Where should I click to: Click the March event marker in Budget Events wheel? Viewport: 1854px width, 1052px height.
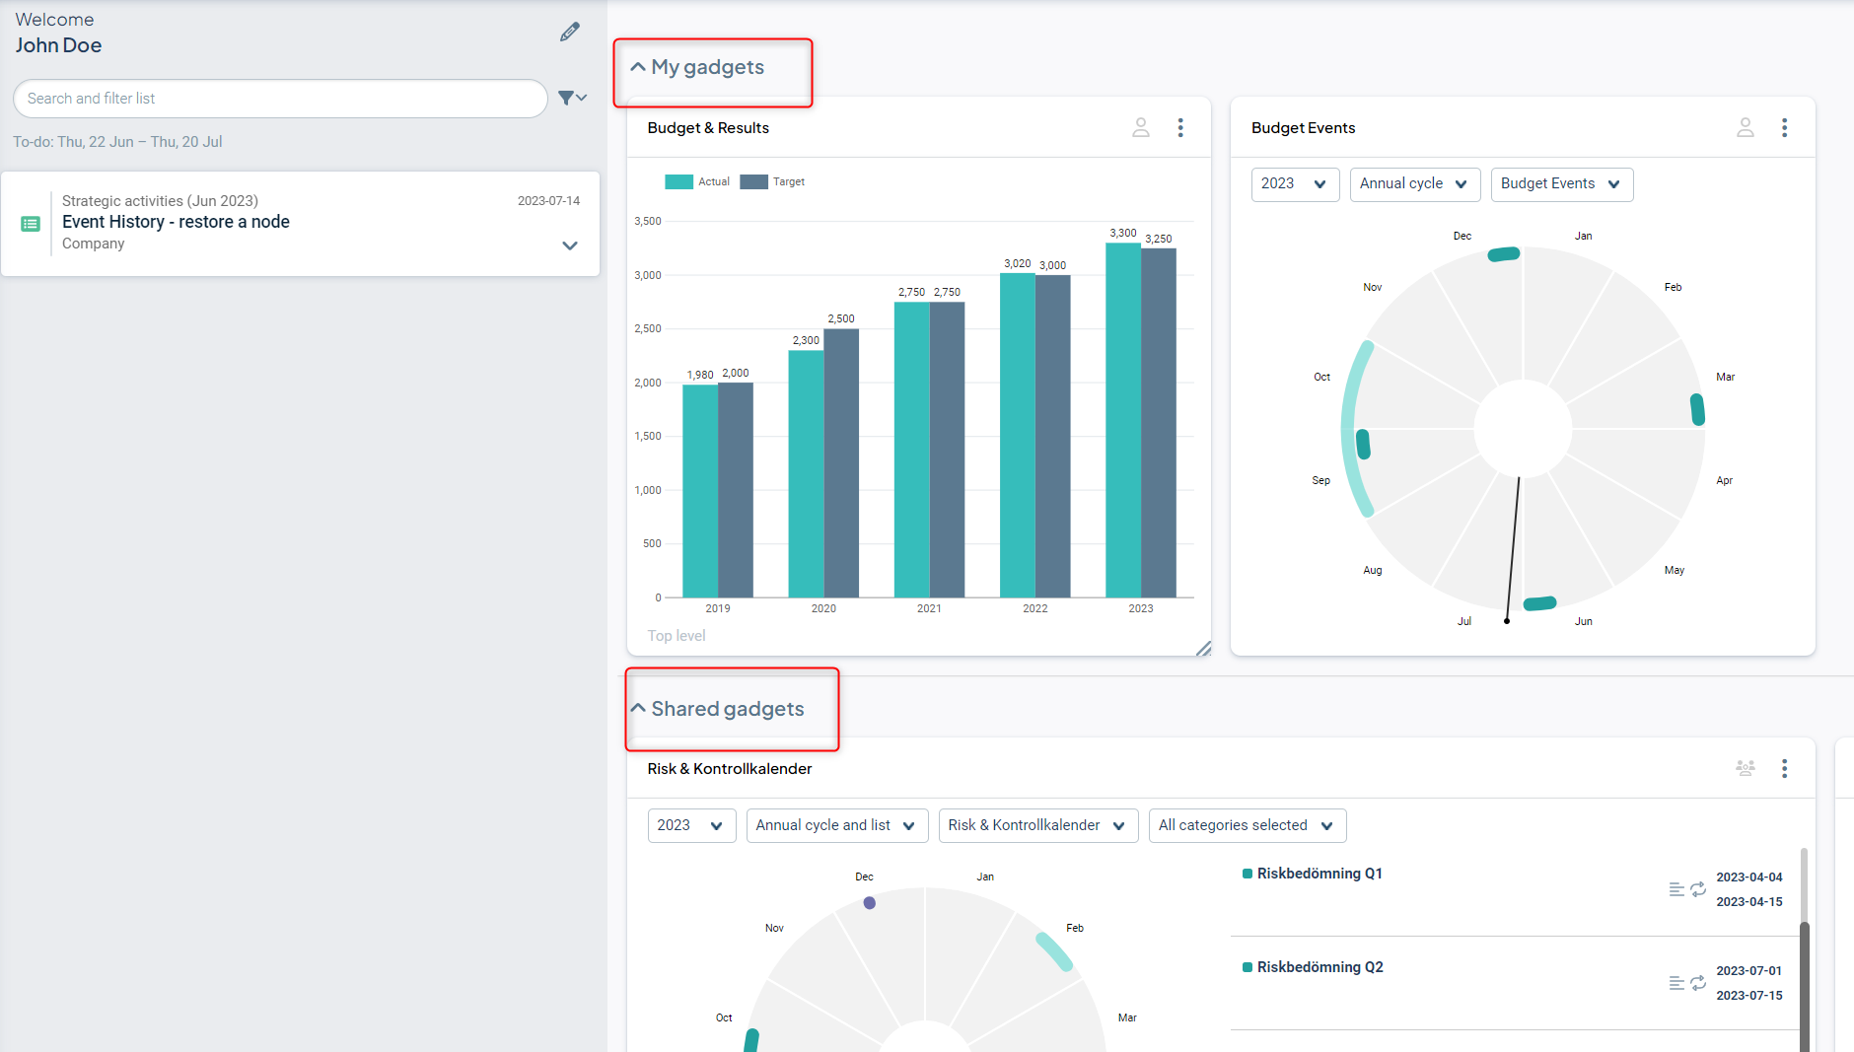[x=1697, y=409]
